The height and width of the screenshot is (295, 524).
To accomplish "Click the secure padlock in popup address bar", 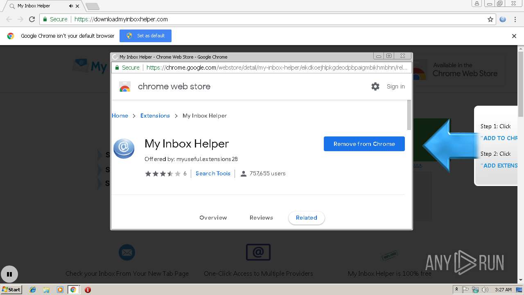I will coord(117,68).
